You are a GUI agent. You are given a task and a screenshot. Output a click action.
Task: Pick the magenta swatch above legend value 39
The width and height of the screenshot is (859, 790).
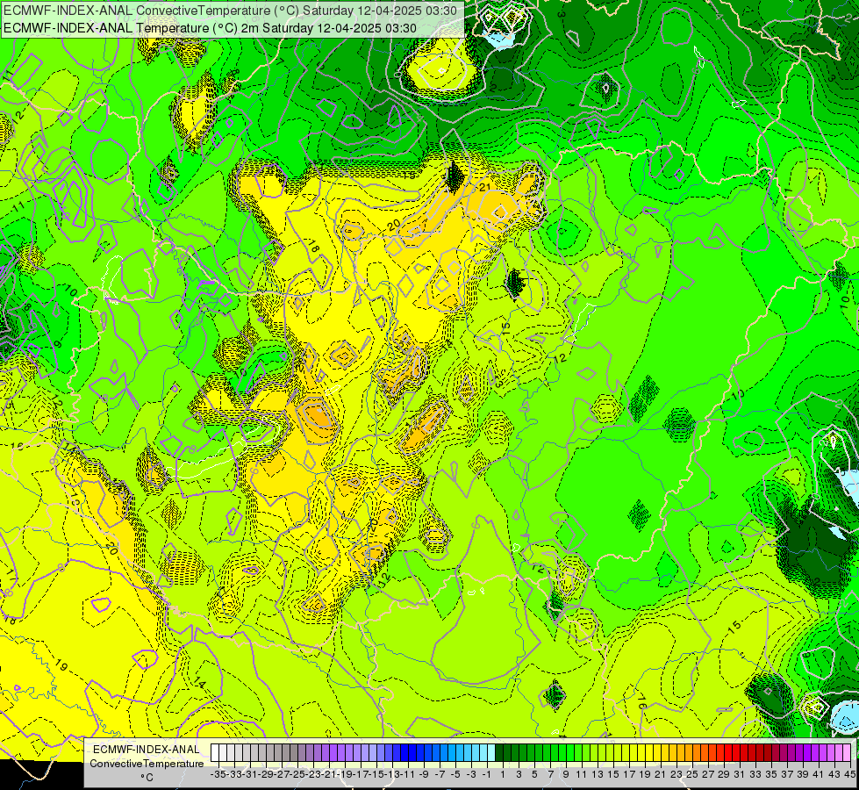(x=799, y=753)
